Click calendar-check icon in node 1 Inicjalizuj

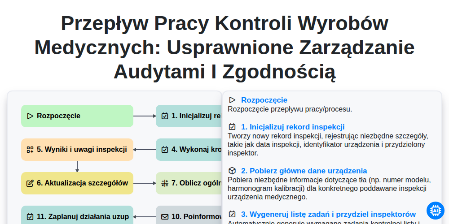165,116
